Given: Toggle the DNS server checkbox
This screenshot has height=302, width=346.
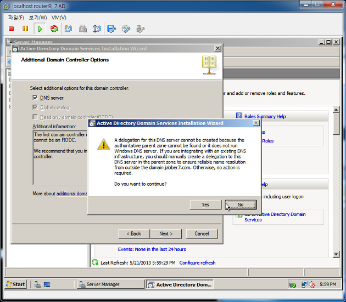Looking at the screenshot, I should tap(35, 98).
